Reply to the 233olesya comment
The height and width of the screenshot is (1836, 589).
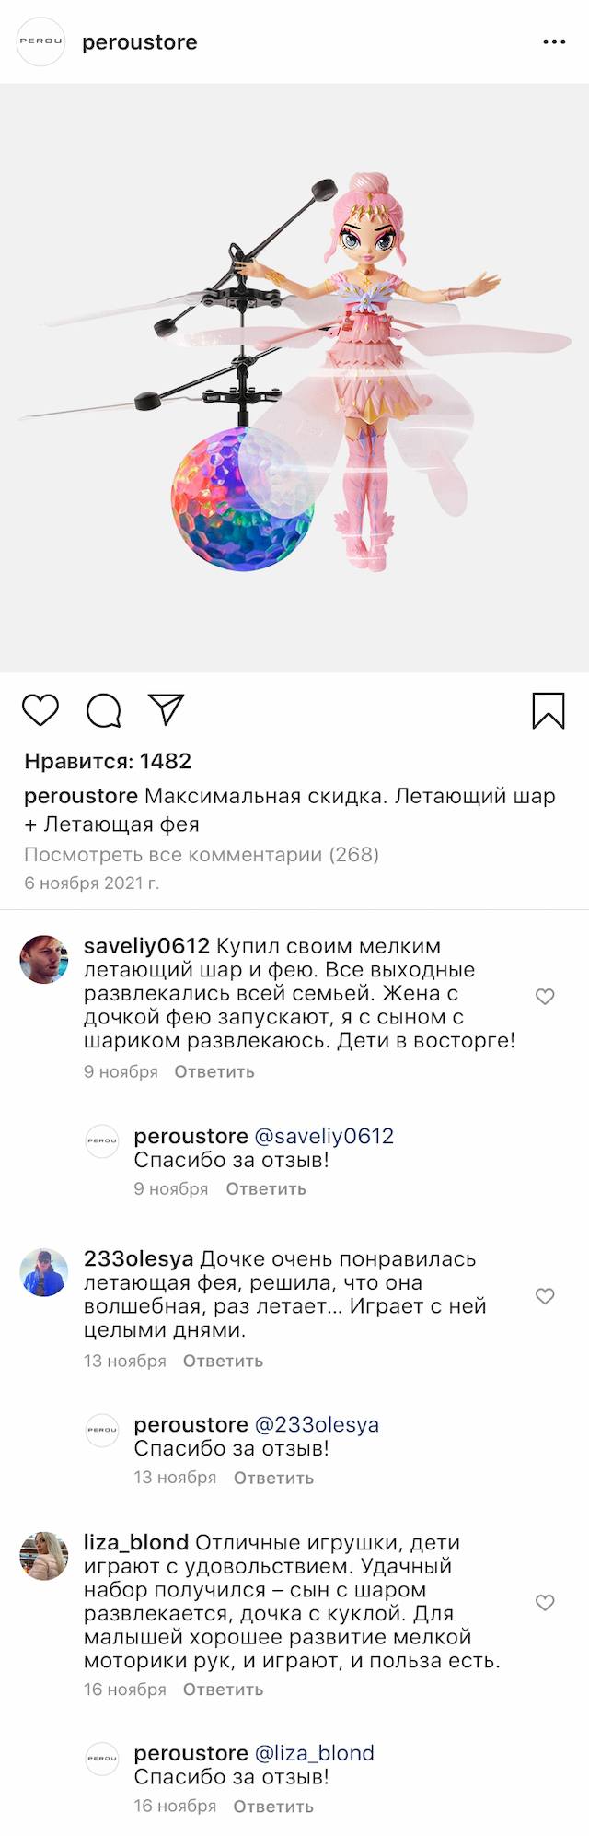(223, 1361)
